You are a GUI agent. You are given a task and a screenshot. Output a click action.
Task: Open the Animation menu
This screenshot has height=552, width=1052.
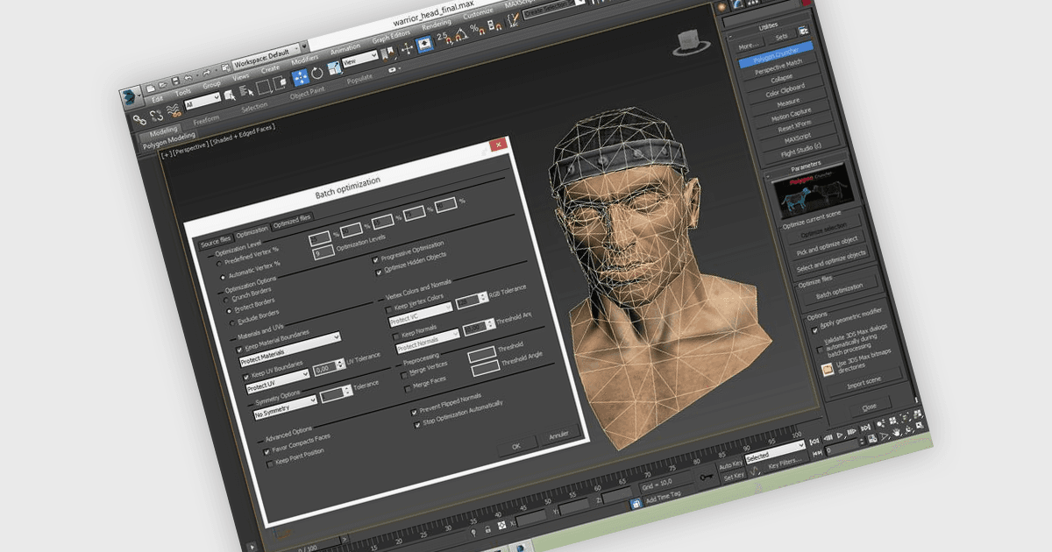point(345,49)
